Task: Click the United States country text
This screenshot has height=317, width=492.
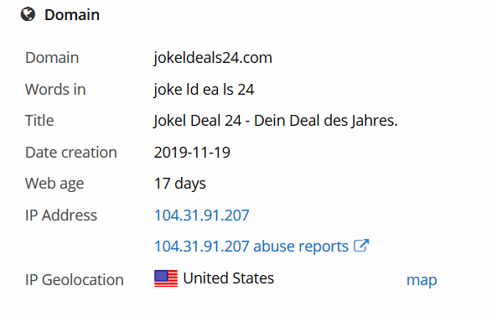Action: pos(229,278)
